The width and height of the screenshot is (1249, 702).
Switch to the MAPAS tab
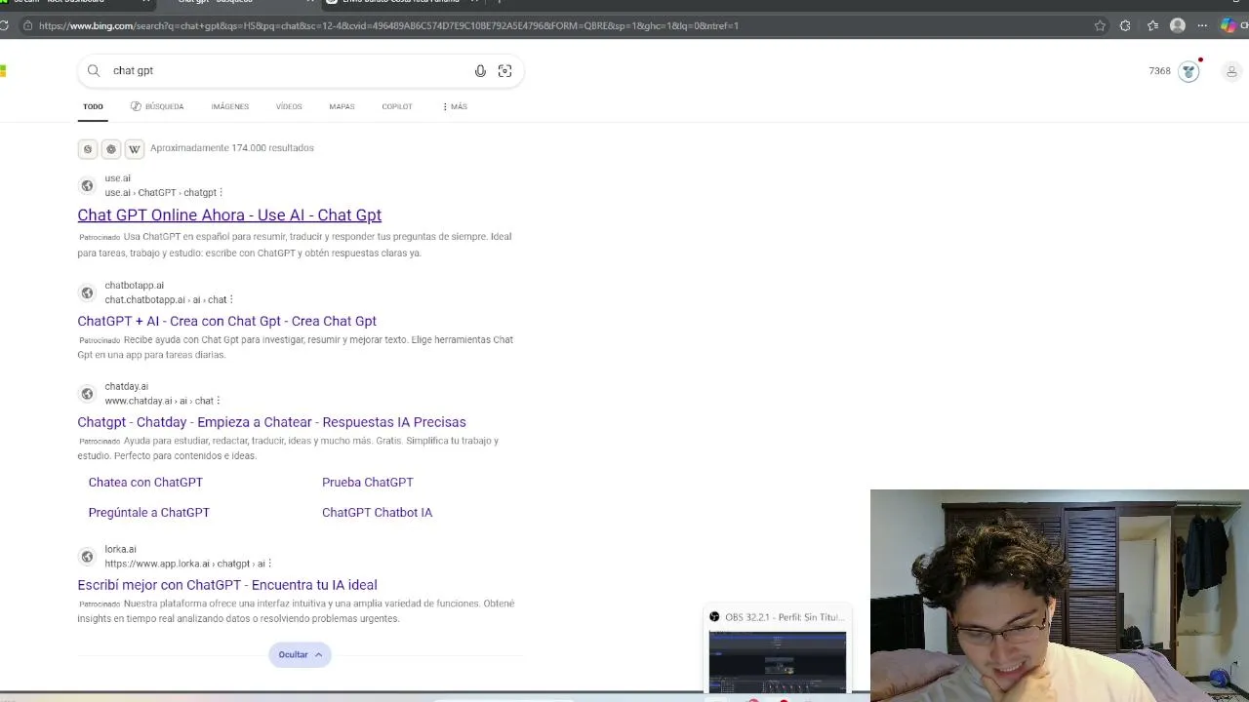[x=342, y=106]
